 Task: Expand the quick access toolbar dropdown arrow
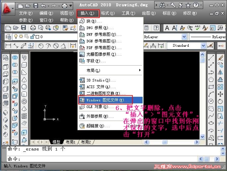click(70, 6)
